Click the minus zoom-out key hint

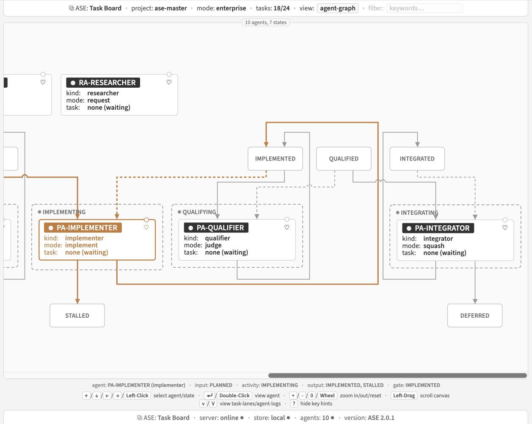coord(303,396)
